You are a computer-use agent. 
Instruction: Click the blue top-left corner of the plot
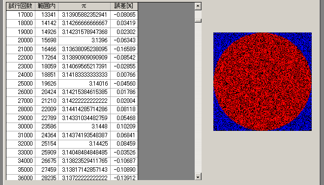coord(218,37)
